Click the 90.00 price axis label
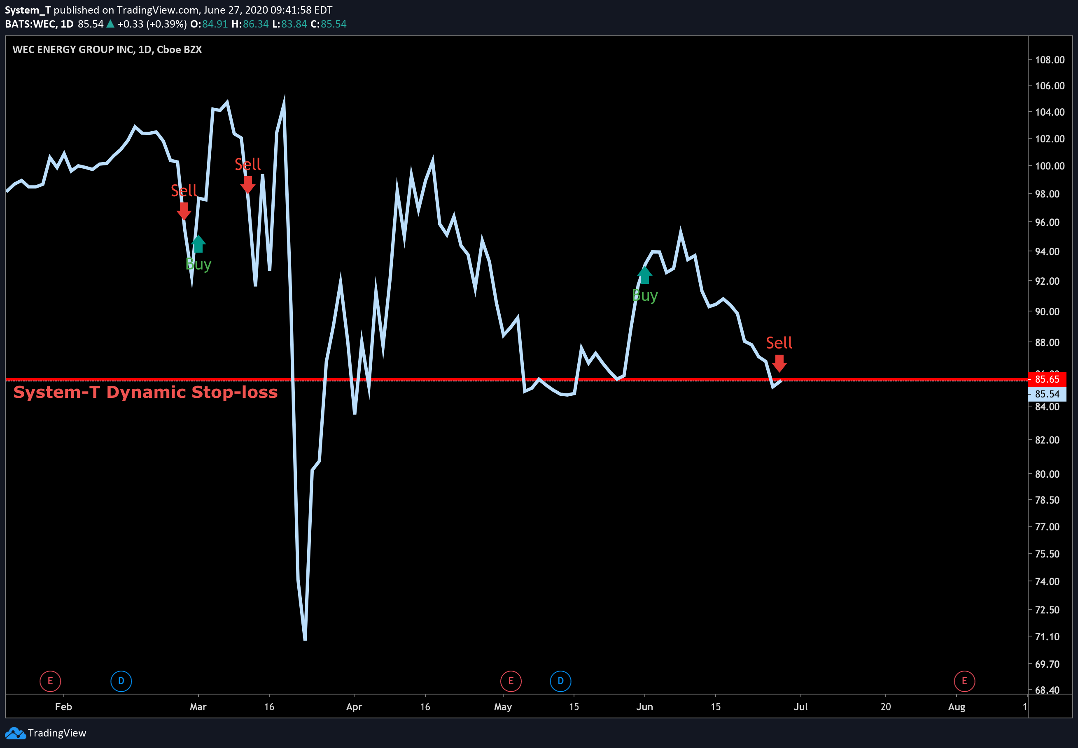 [x=1047, y=312]
